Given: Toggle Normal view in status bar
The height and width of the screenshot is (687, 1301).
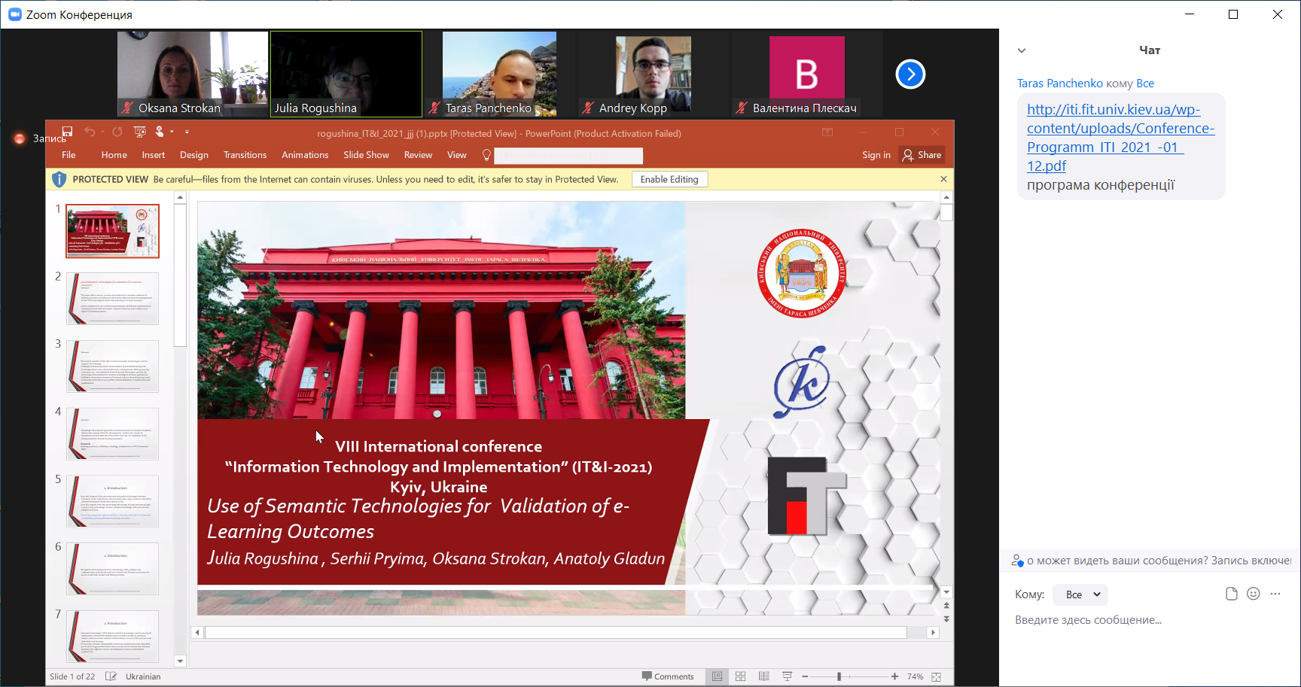Looking at the screenshot, I should (x=717, y=676).
